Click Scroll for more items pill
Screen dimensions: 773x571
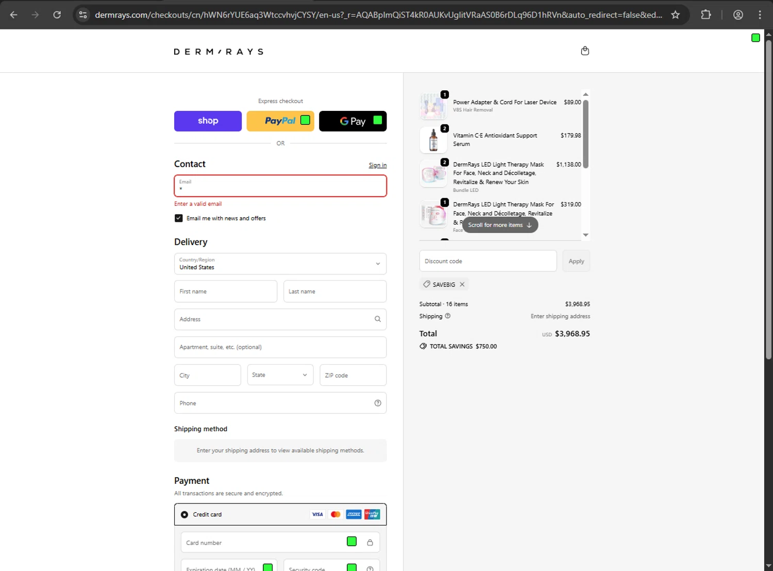[x=500, y=225]
